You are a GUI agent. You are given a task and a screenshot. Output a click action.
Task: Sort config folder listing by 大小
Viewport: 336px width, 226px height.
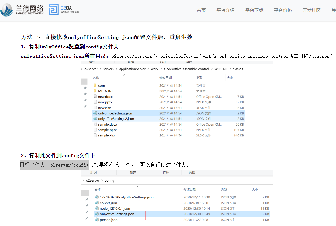coord(255,189)
